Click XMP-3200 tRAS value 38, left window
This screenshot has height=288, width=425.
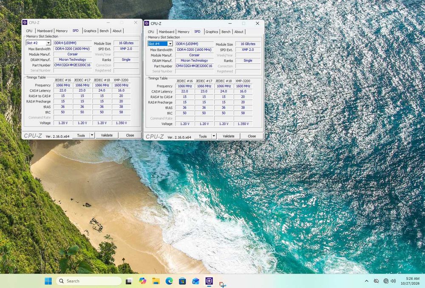pyautogui.click(x=121, y=107)
